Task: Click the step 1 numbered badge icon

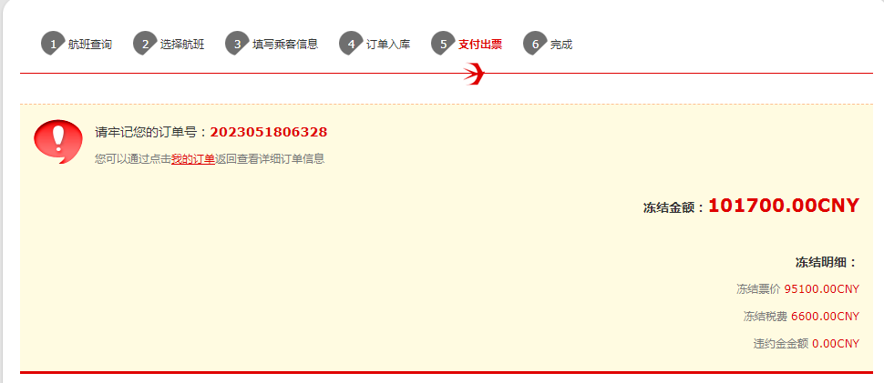Action: click(x=53, y=44)
